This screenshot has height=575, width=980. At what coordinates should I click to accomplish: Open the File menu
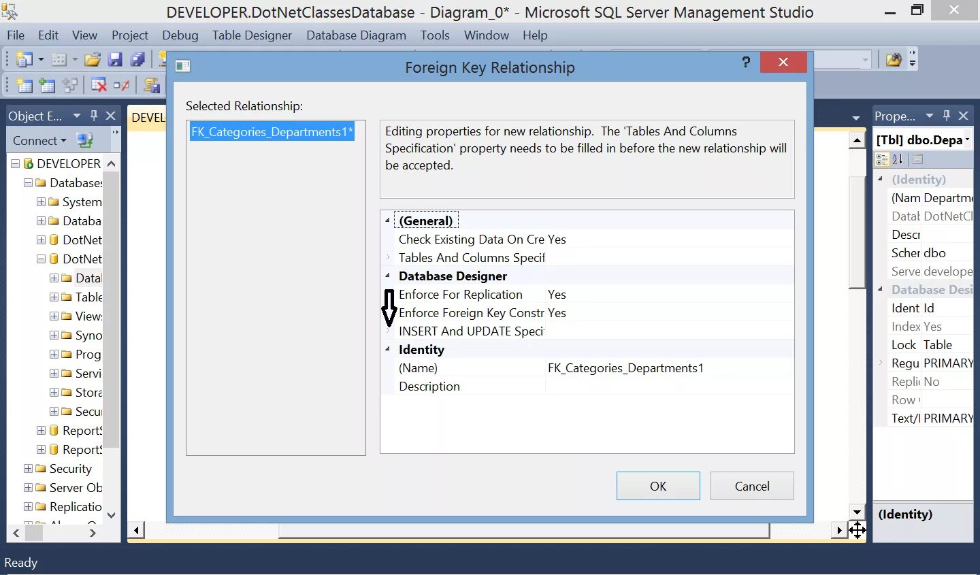(16, 35)
